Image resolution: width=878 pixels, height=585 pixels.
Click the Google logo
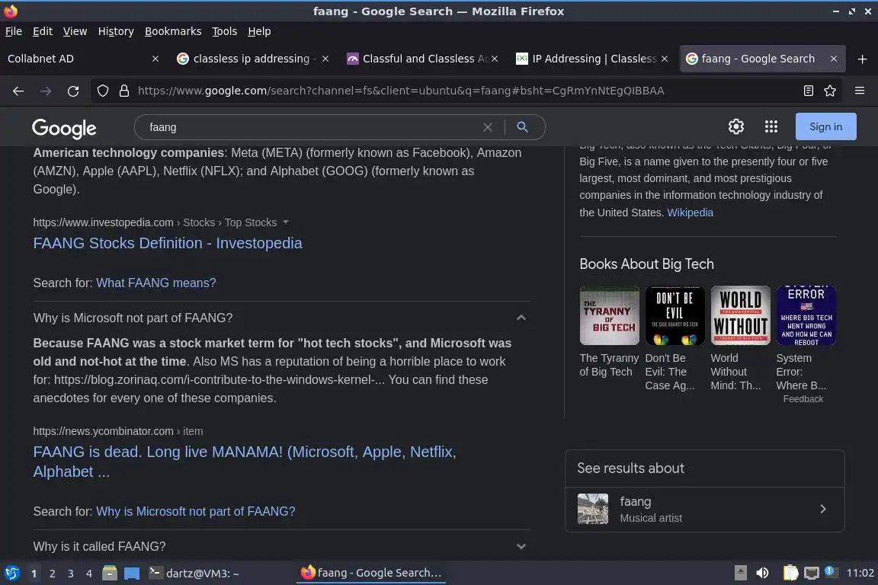(64, 128)
